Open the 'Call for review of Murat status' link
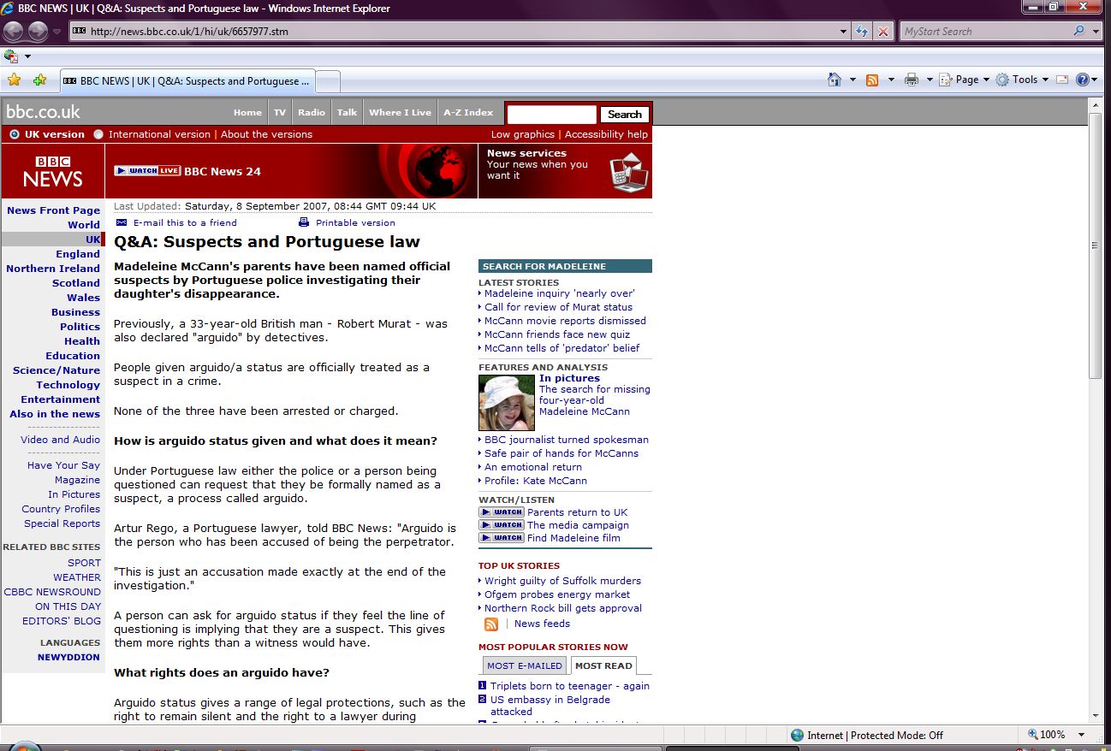The image size is (1111, 751). click(x=558, y=307)
